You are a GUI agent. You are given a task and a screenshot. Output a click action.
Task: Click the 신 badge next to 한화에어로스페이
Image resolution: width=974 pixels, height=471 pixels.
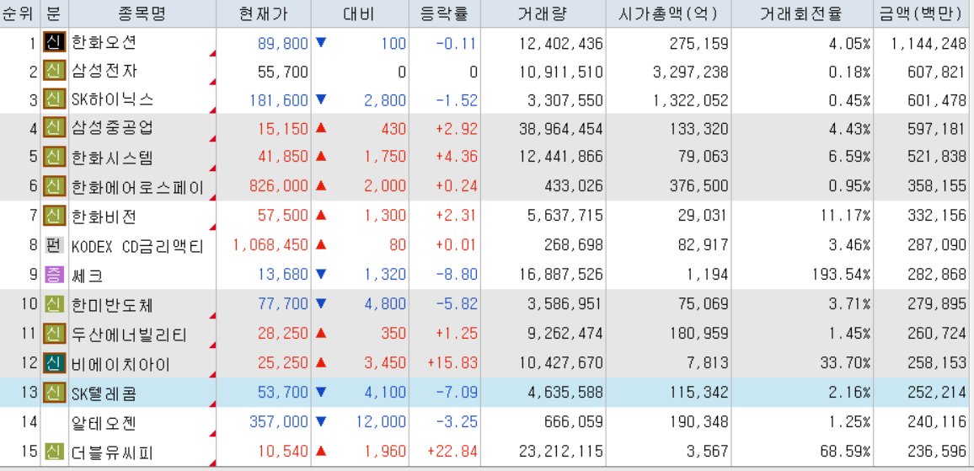tap(54, 185)
